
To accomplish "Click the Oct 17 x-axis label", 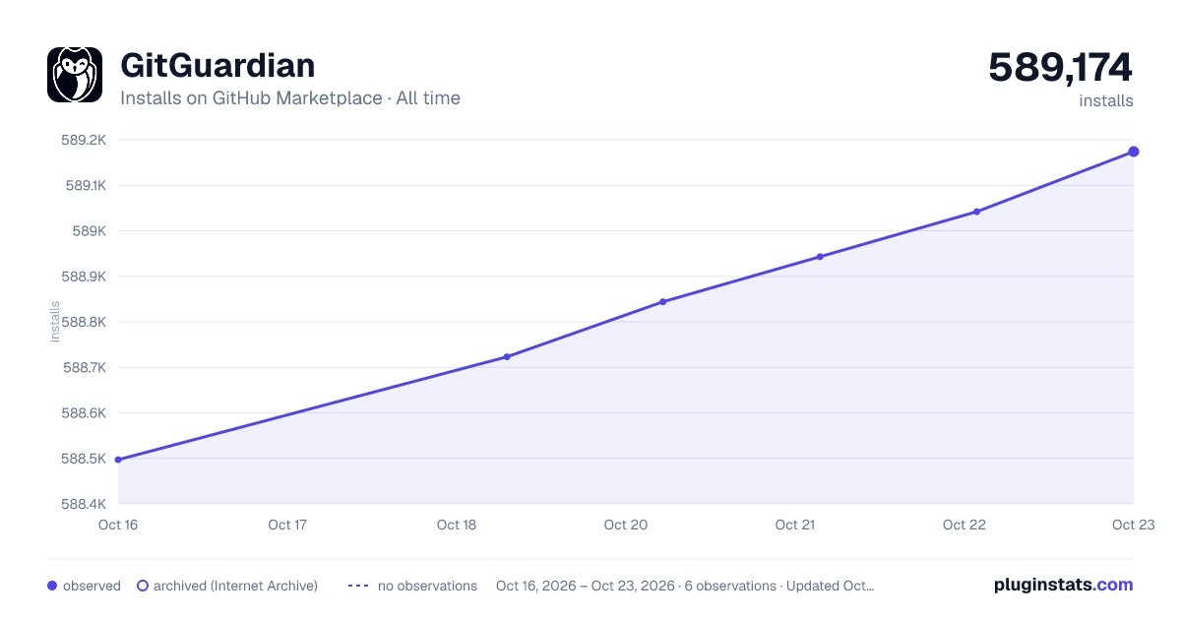I will (287, 525).
